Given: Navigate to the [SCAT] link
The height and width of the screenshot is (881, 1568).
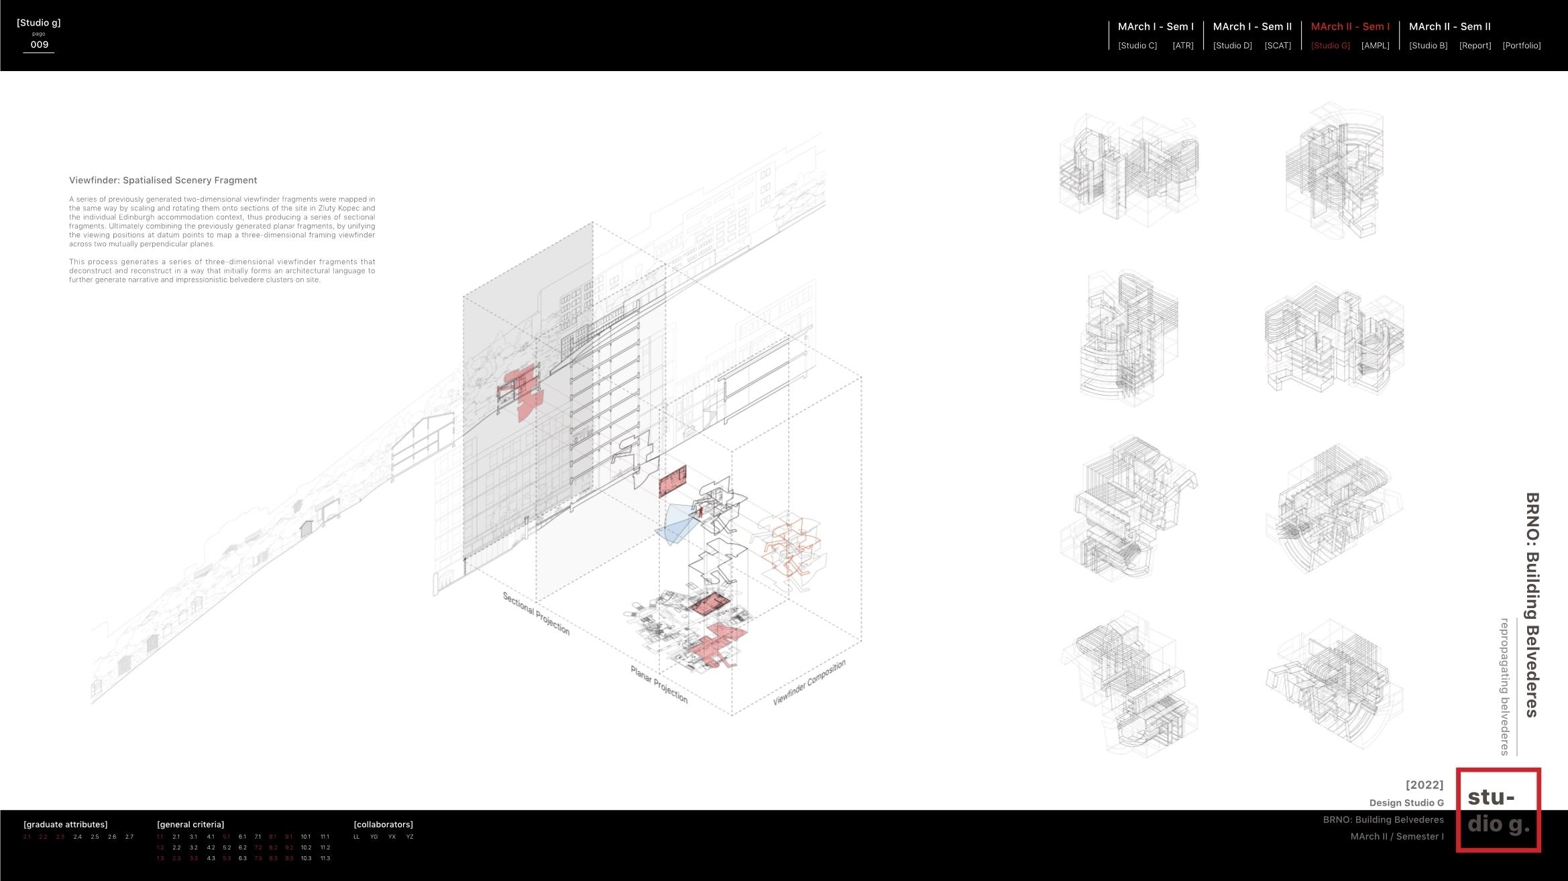Looking at the screenshot, I should point(1277,46).
